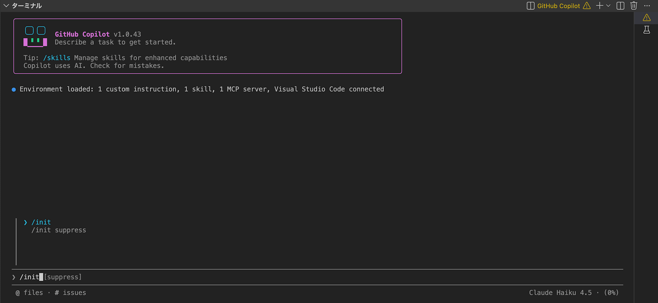The image size is (658, 303).
Task: Click the @ files hint
Action: pos(29,292)
